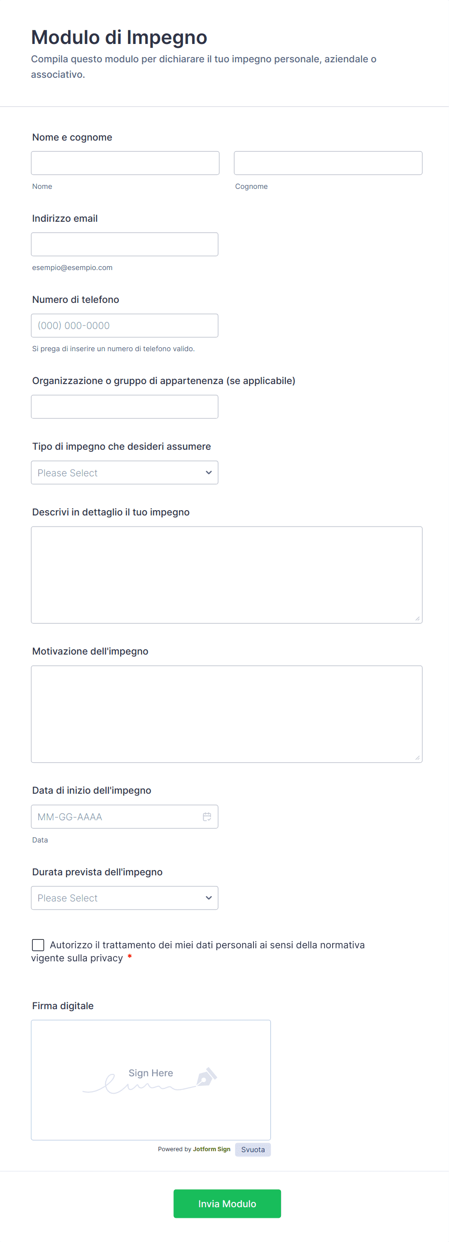Click the MM-GG-AAAA date input
The width and height of the screenshot is (449, 1242).
coord(116,816)
